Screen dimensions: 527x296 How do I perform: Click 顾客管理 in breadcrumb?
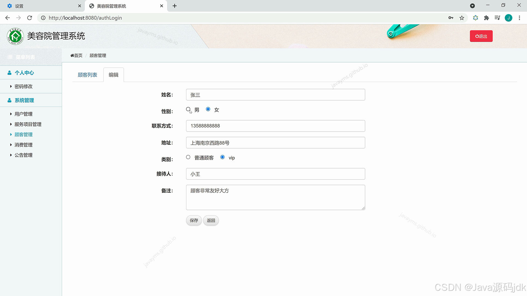(98, 55)
